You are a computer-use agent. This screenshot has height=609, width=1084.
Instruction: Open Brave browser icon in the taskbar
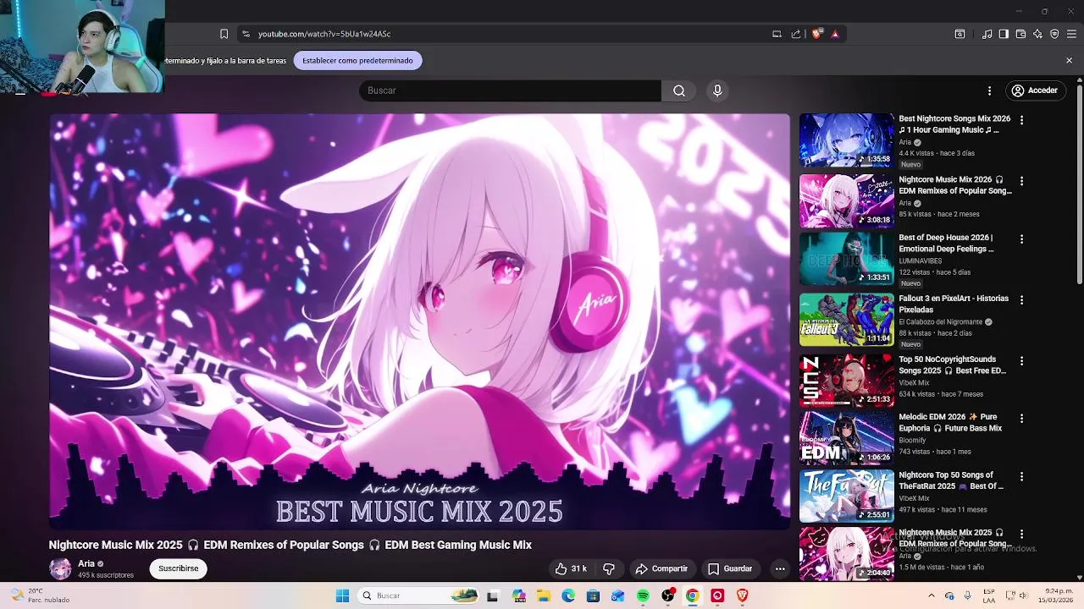pos(743,595)
